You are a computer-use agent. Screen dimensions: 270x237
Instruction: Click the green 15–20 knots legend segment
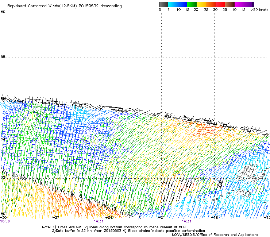(192, 4)
